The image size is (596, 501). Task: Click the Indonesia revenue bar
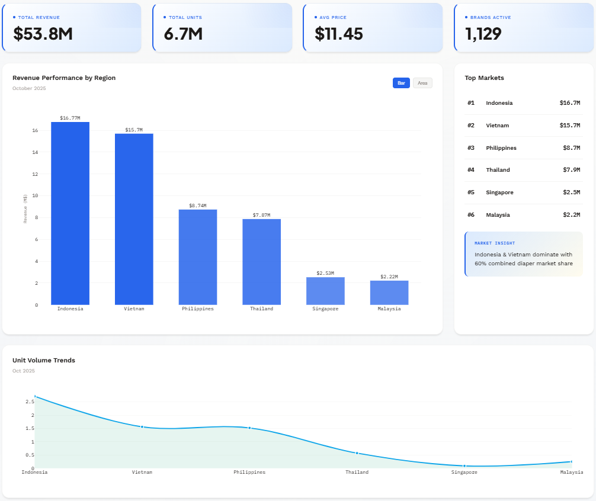click(71, 213)
